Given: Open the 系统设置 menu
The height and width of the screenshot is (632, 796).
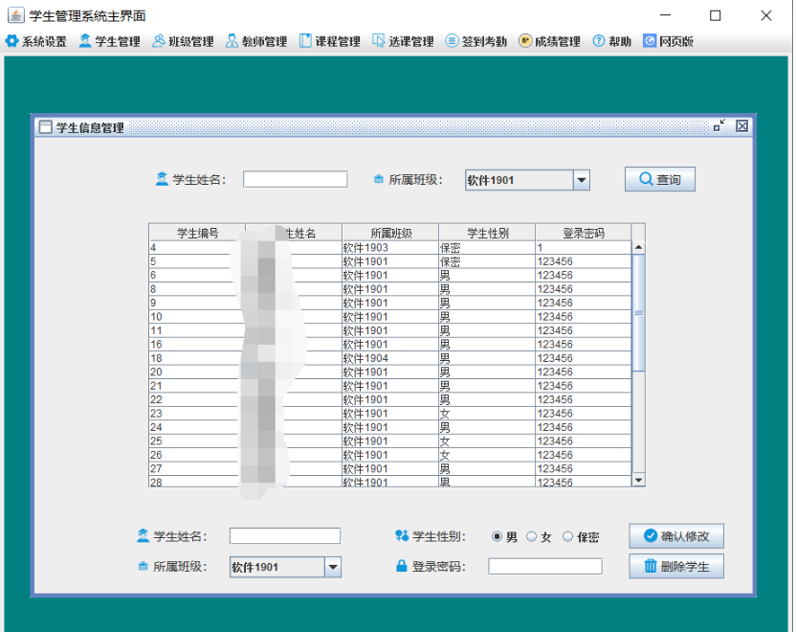Looking at the screenshot, I should (36, 41).
